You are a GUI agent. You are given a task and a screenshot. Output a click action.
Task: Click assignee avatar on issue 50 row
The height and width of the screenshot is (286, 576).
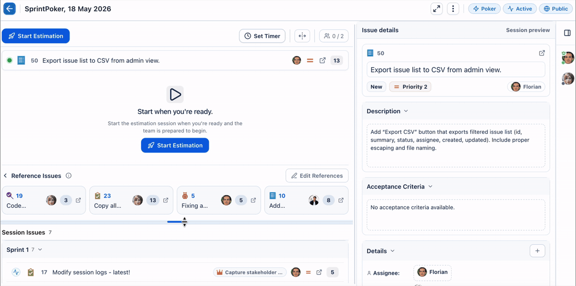[297, 60]
